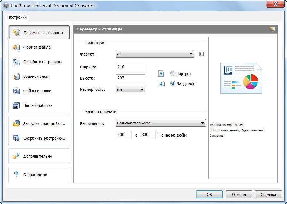Click the Водяной знак stamp icon
This screenshot has width=287, height=204.
[16, 76]
